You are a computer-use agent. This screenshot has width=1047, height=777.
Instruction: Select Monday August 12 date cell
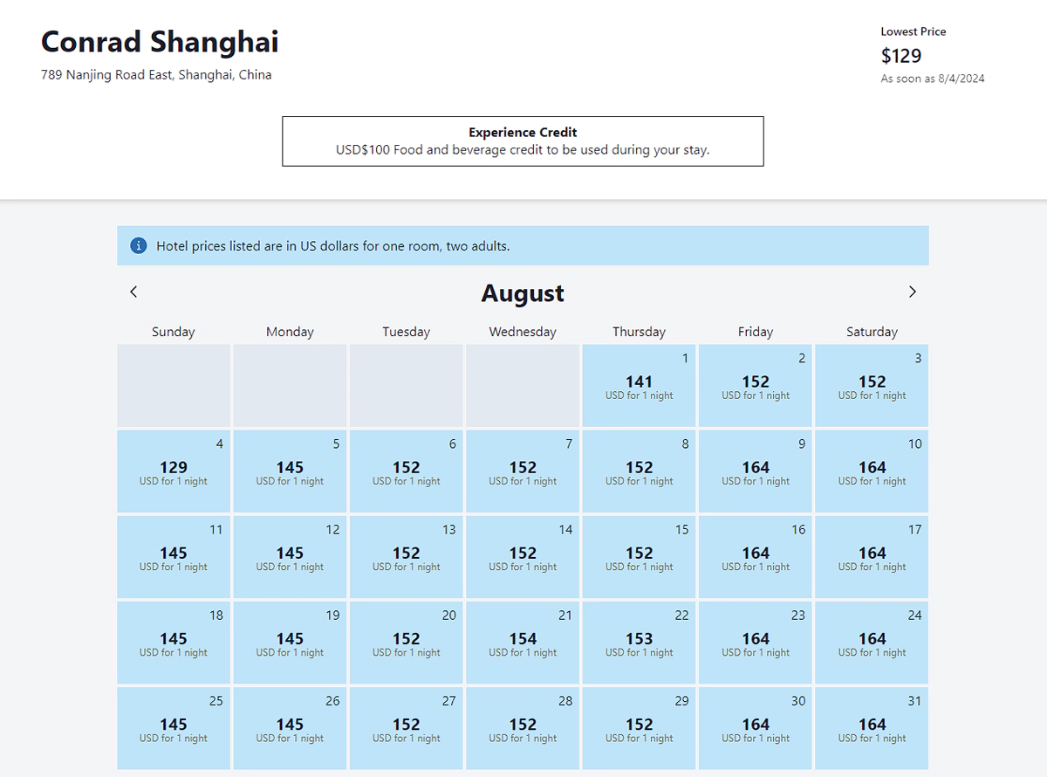[290, 557]
